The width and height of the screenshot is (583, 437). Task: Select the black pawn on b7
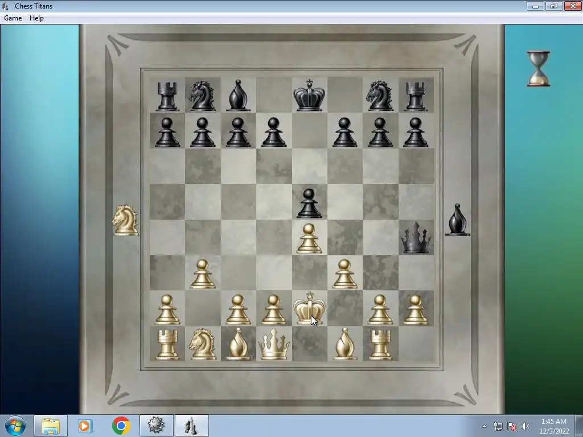[202, 132]
